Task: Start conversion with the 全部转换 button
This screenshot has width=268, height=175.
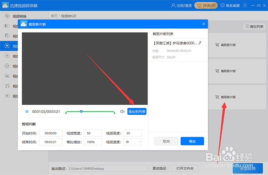Action: (x=248, y=169)
